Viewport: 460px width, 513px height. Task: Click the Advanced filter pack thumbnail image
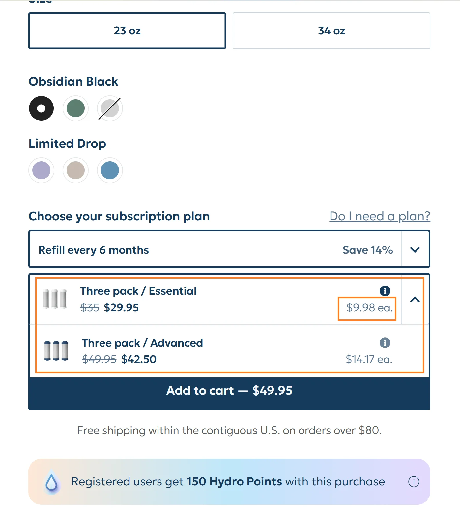[56, 350]
